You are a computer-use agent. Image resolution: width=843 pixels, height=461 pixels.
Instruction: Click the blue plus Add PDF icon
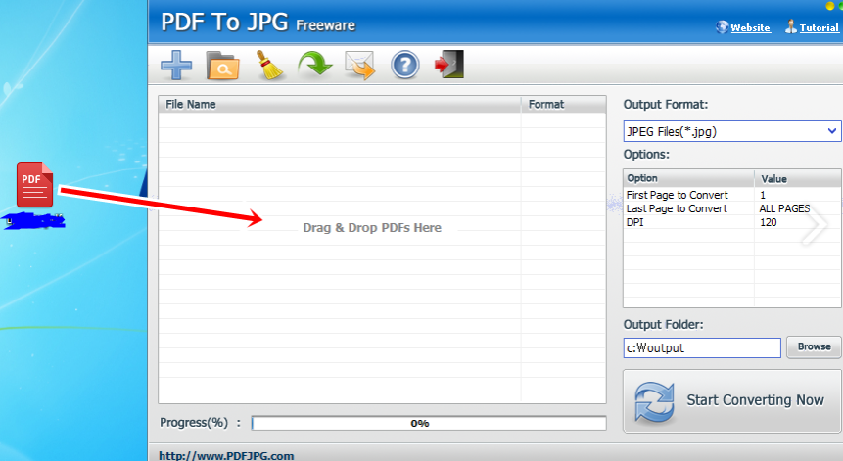click(x=176, y=65)
